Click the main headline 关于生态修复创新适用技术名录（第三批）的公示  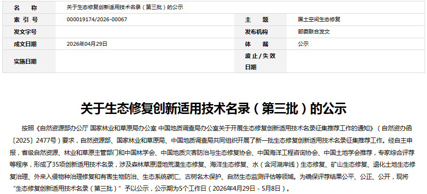213,108
